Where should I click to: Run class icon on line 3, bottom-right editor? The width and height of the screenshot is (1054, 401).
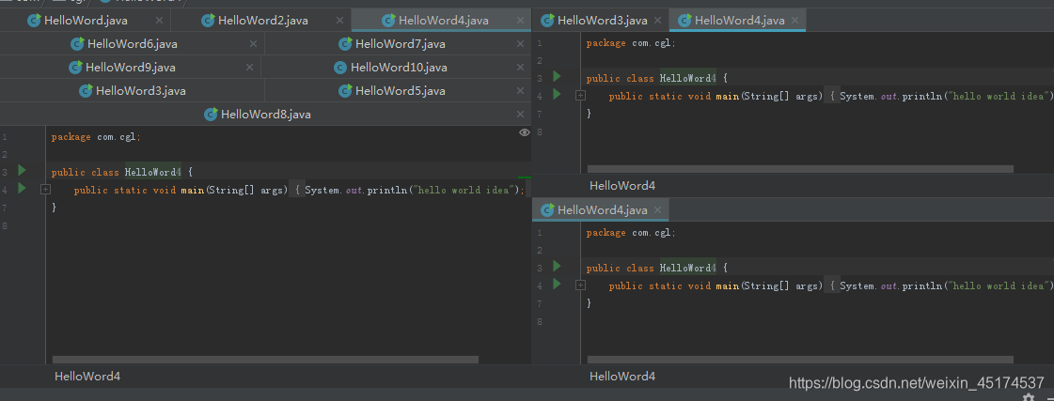tap(557, 266)
